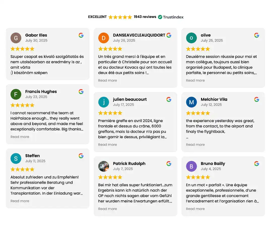272x227 pixels.
Task: Click the Google icon on Melchior Vila review
Action: [x=257, y=99]
